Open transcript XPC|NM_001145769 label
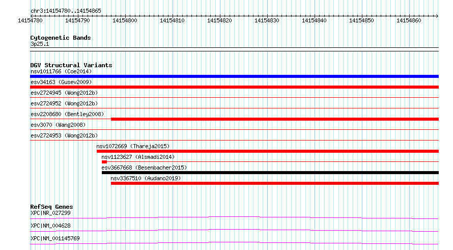This screenshot has height=250, width=453. point(55,238)
